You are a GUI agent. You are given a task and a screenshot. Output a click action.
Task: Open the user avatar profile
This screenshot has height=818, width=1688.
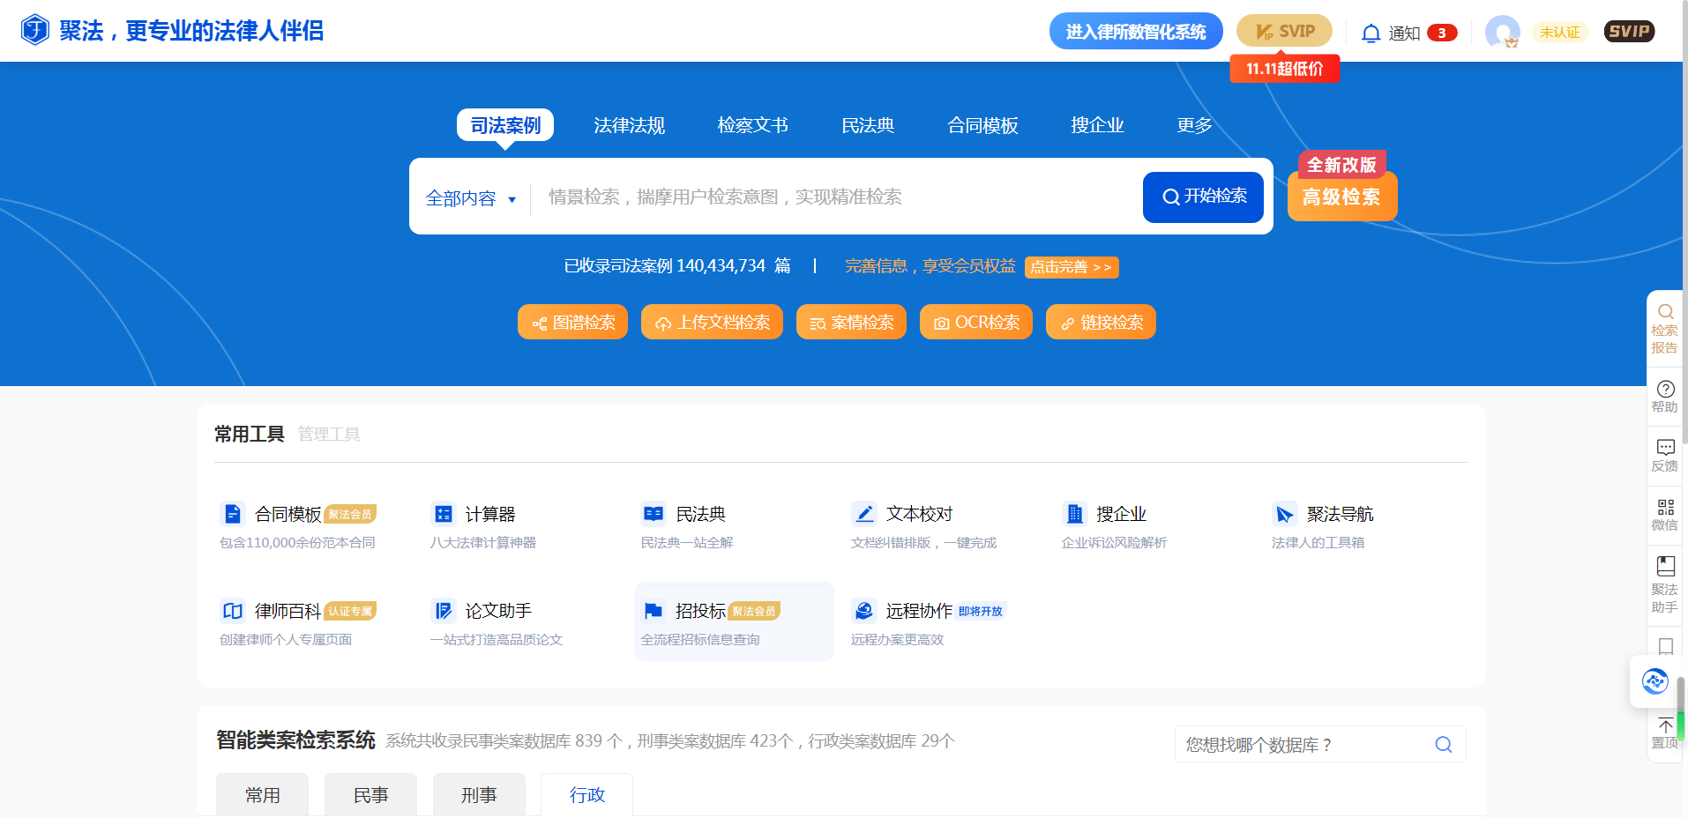[1501, 33]
